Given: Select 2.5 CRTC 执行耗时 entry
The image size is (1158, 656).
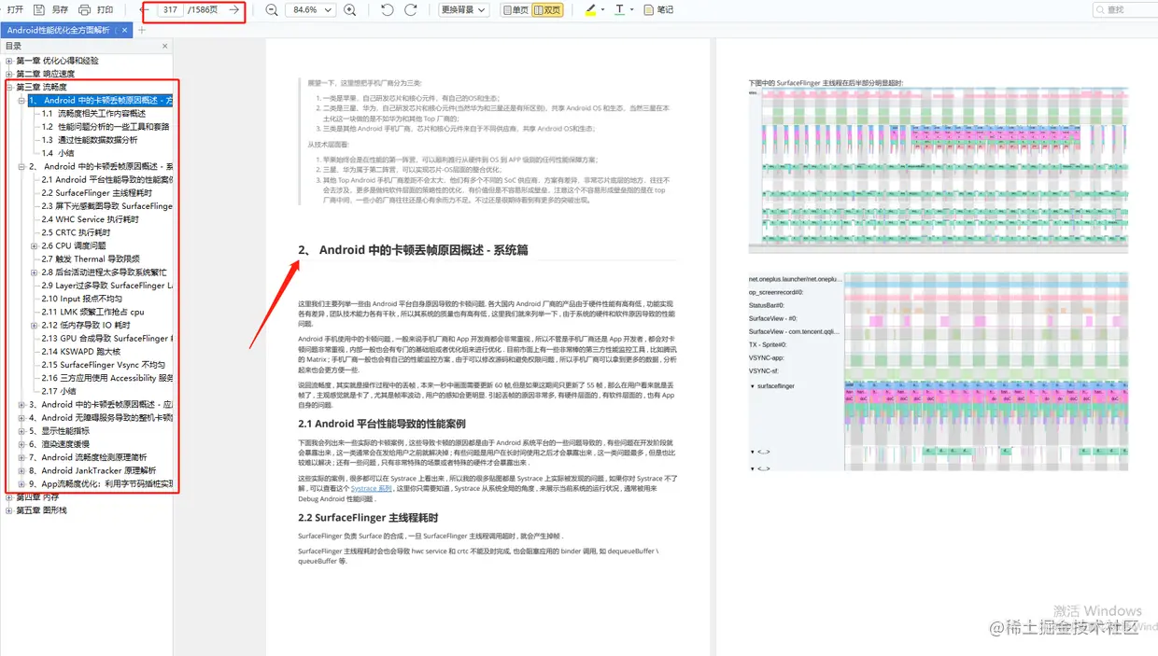Looking at the screenshot, I should pos(77,232).
